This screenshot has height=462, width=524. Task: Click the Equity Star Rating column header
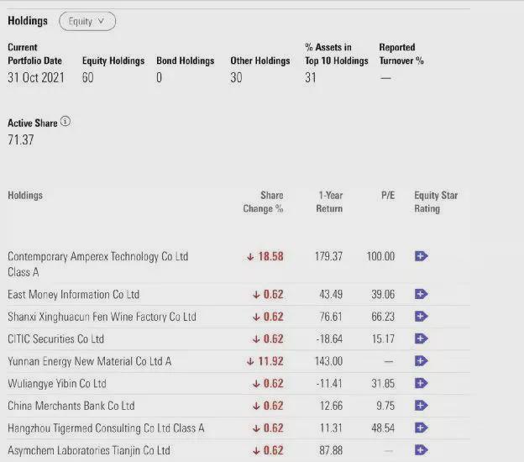click(436, 202)
